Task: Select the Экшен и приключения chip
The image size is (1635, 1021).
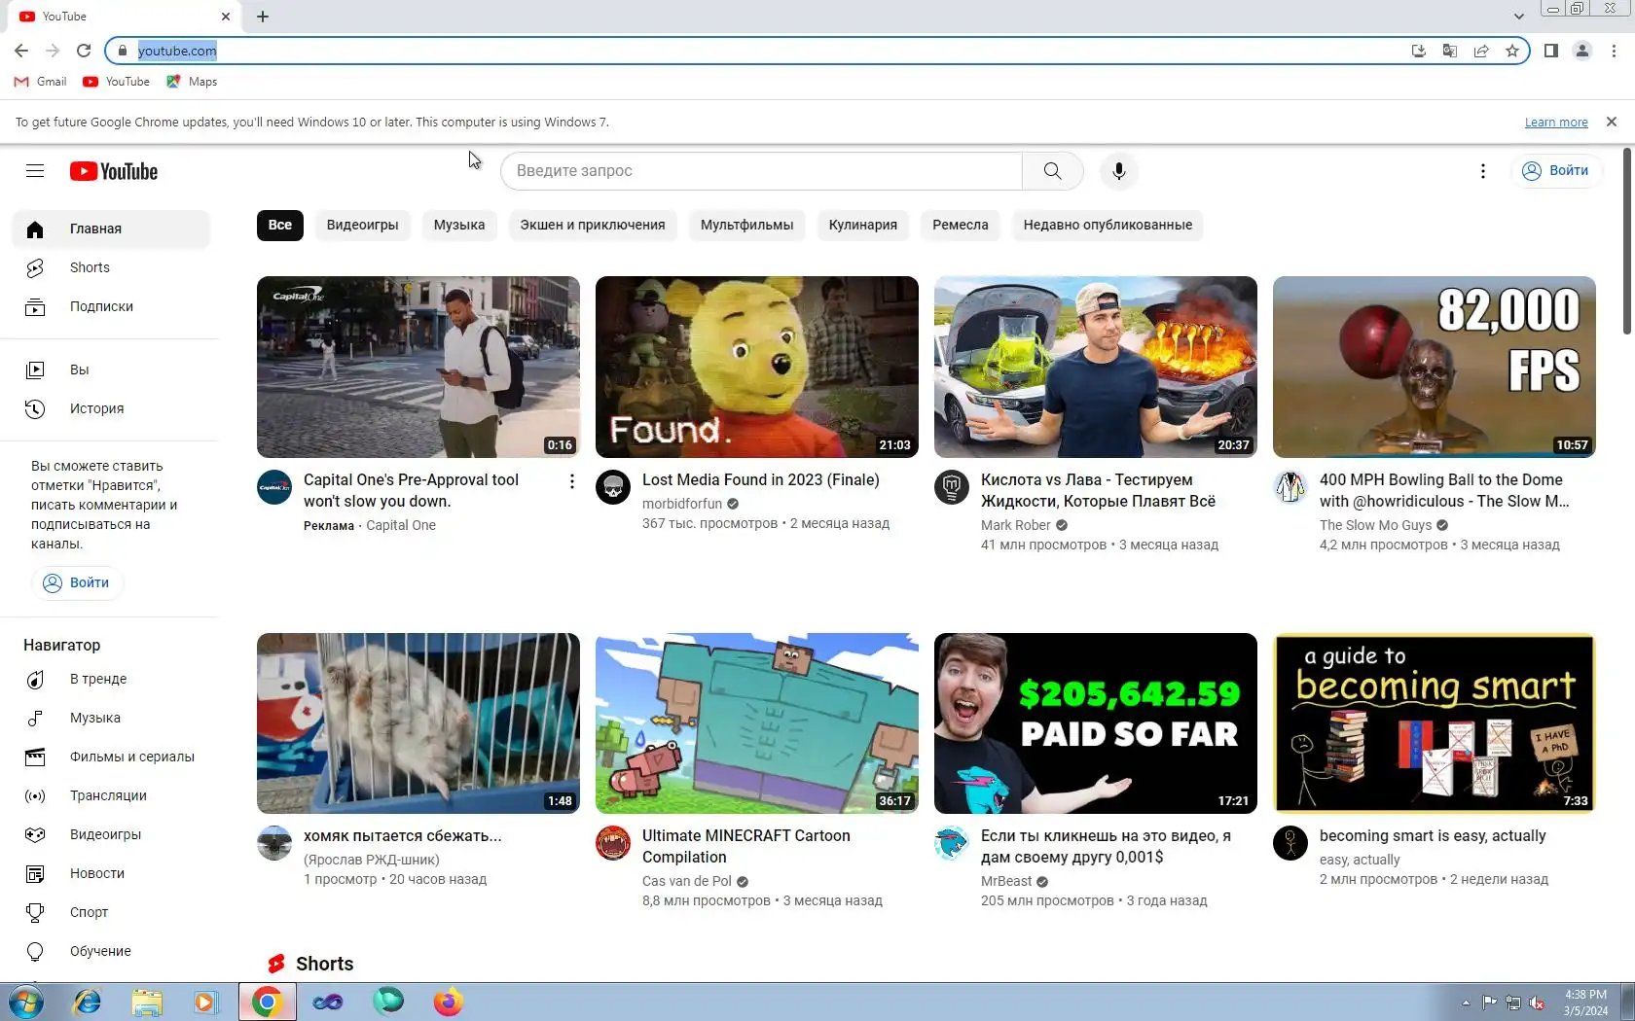Action: (x=593, y=225)
